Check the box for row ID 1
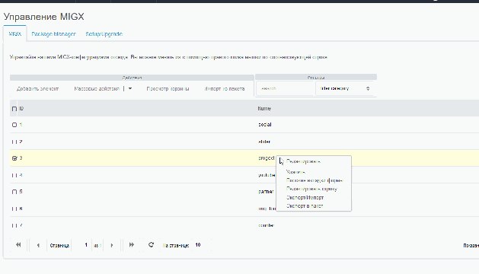This screenshot has height=274, width=479. point(14,125)
